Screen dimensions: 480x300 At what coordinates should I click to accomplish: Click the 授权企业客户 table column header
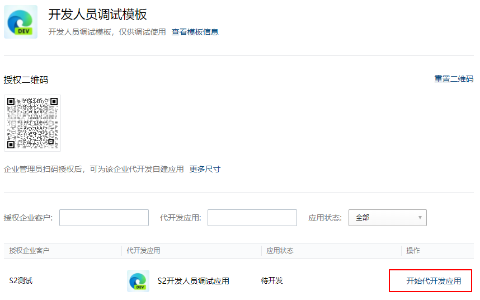(x=29, y=251)
